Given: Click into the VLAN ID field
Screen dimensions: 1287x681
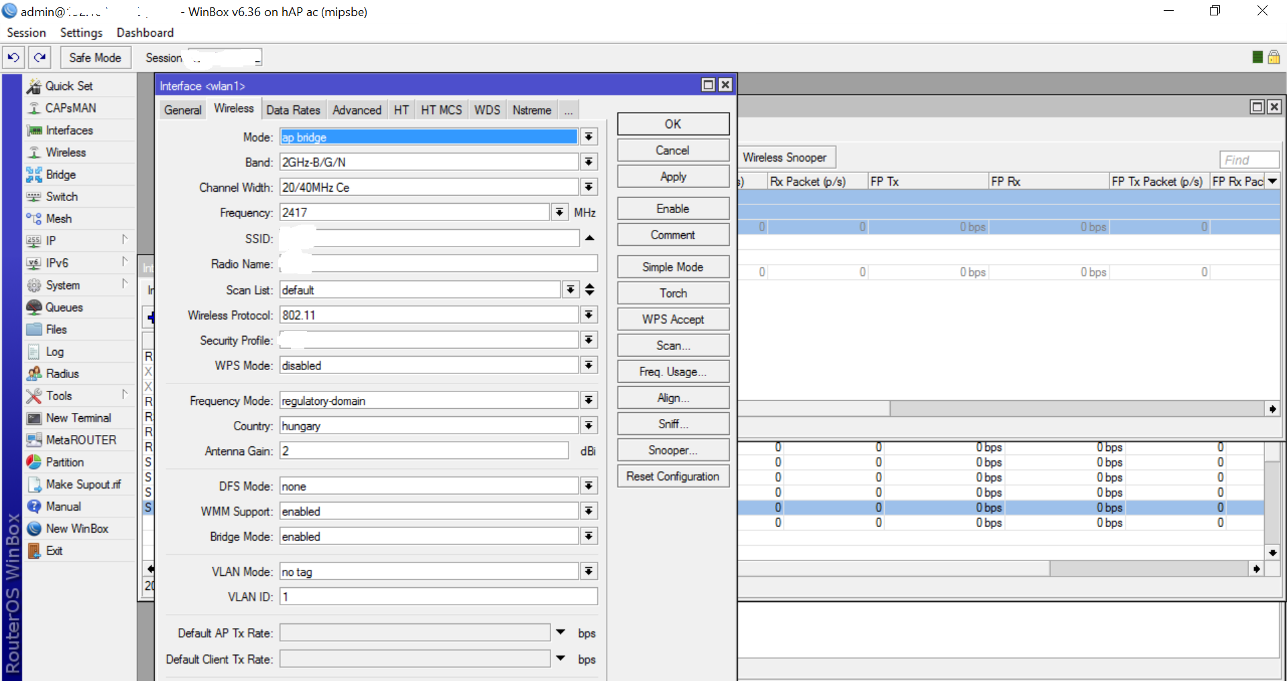Looking at the screenshot, I should (x=438, y=597).
